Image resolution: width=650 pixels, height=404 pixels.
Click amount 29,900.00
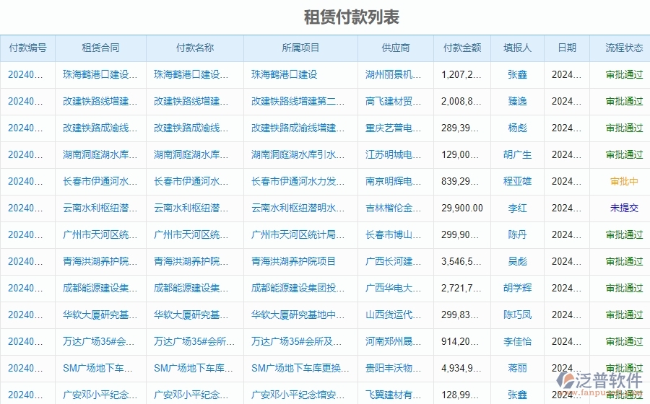click(461, 208)
